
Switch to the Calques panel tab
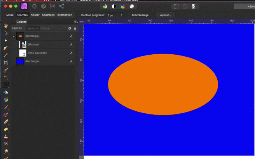point(21,22)
